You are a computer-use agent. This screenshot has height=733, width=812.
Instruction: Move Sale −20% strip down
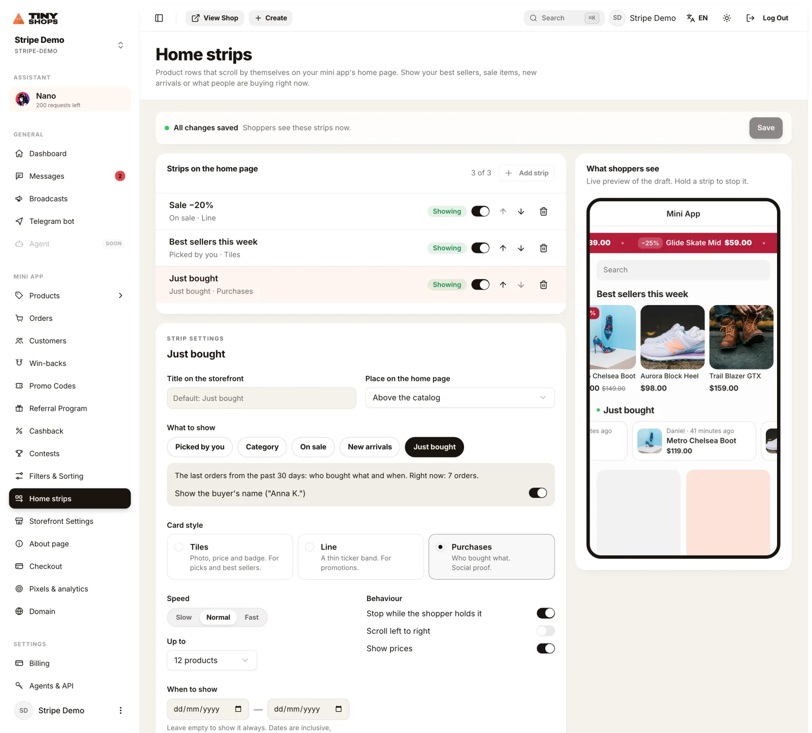tap(521, 212)
